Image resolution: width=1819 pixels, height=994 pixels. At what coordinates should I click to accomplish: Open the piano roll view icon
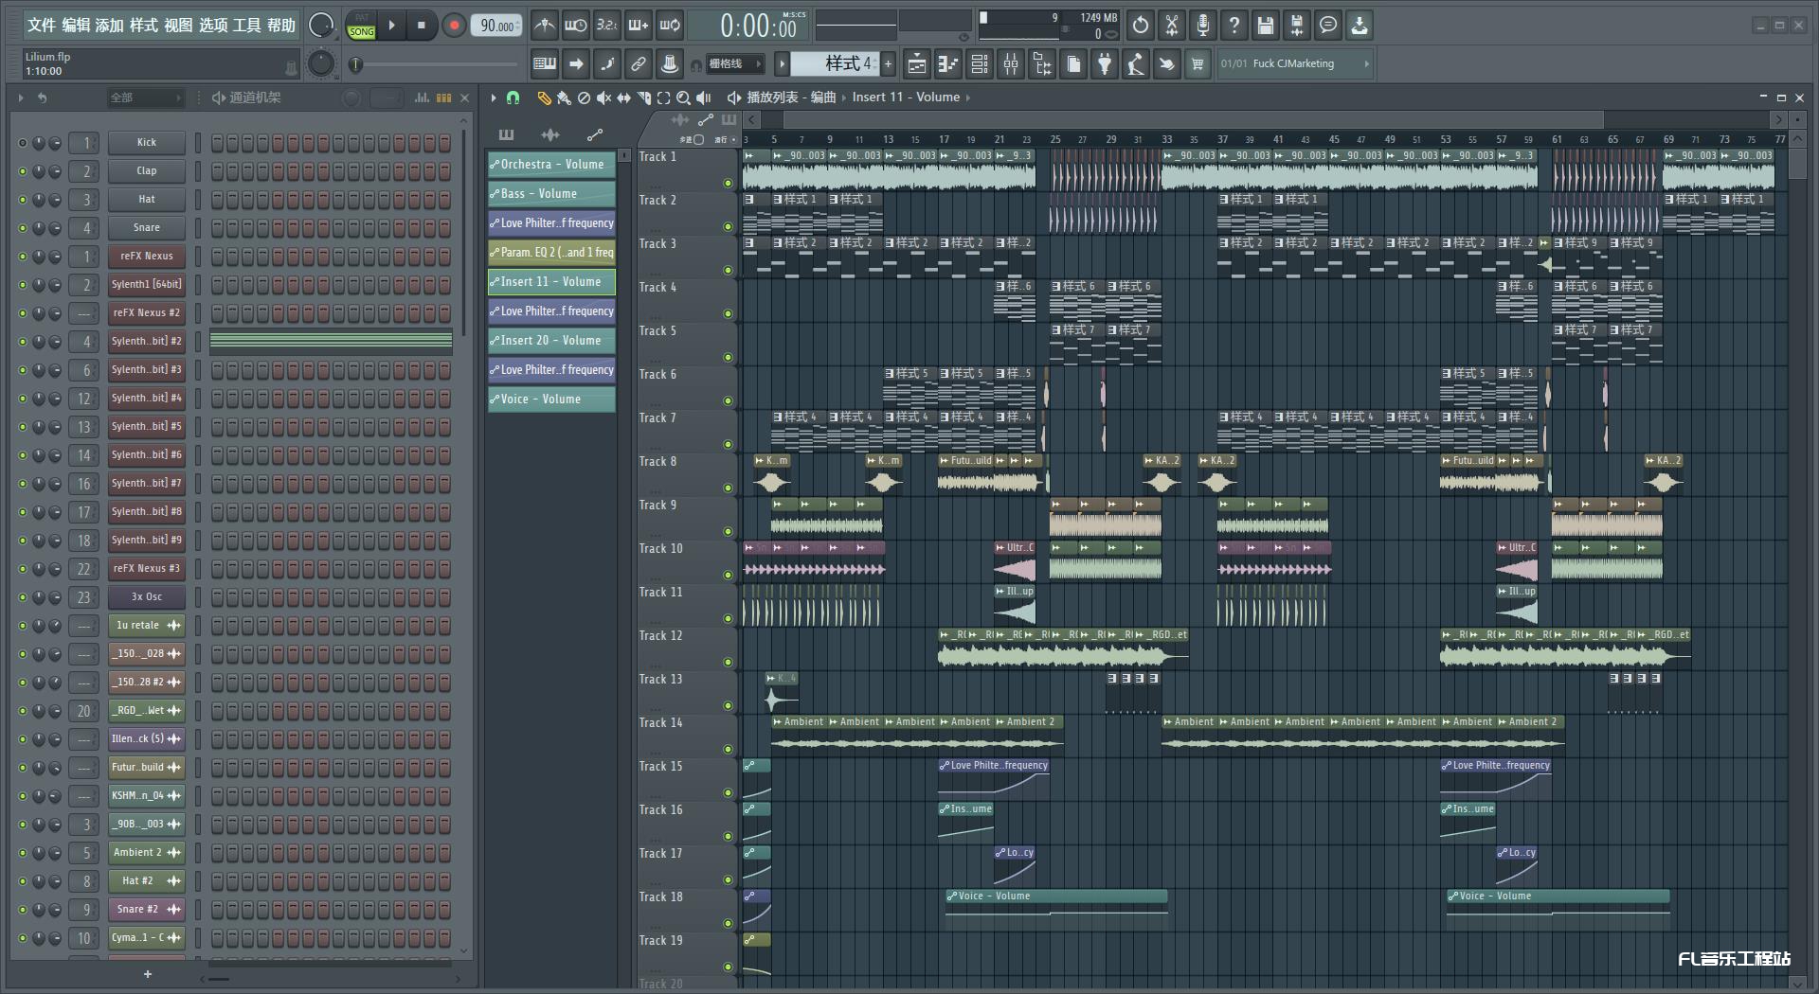[x=948, y=64]
